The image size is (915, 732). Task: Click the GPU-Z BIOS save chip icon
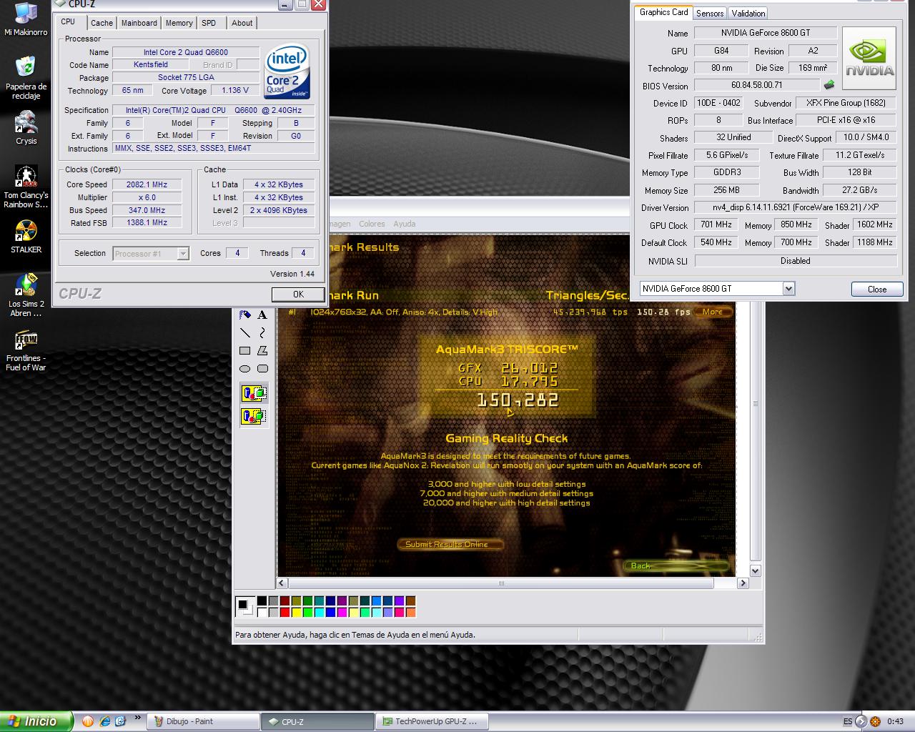829,85
